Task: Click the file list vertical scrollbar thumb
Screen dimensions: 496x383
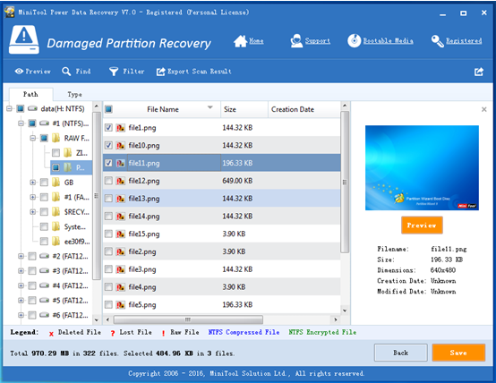Action: pyautogui.click(x=345, y=182)
